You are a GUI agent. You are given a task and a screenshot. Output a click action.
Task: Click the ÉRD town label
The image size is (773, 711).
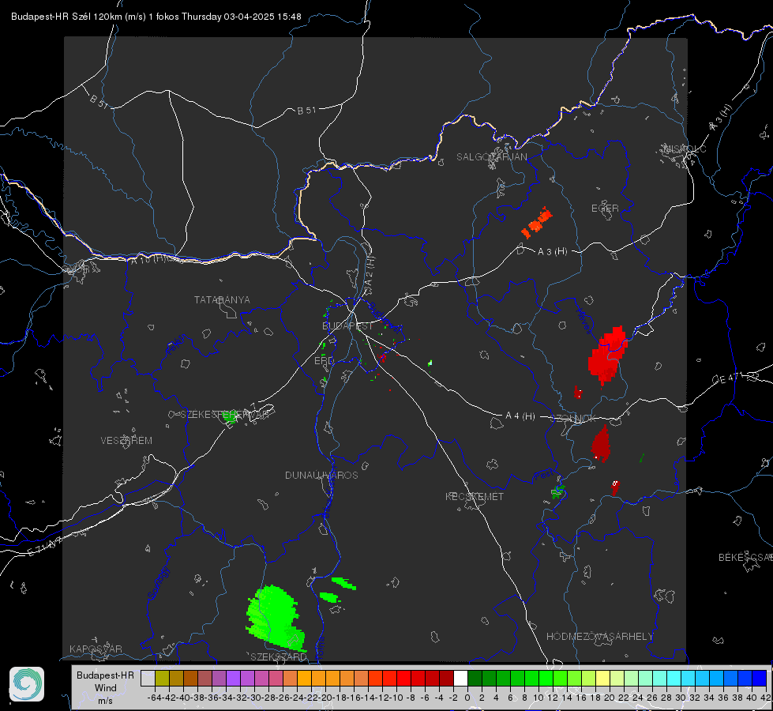324,361
